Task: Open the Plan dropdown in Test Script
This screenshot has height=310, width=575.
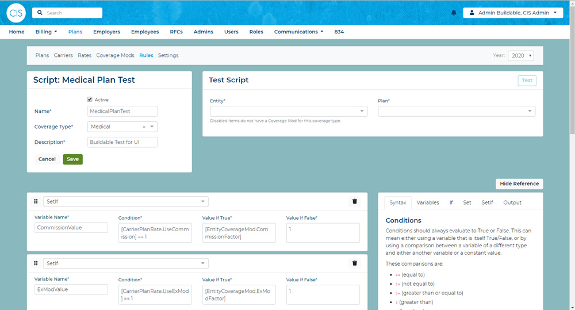Action: 456,112
